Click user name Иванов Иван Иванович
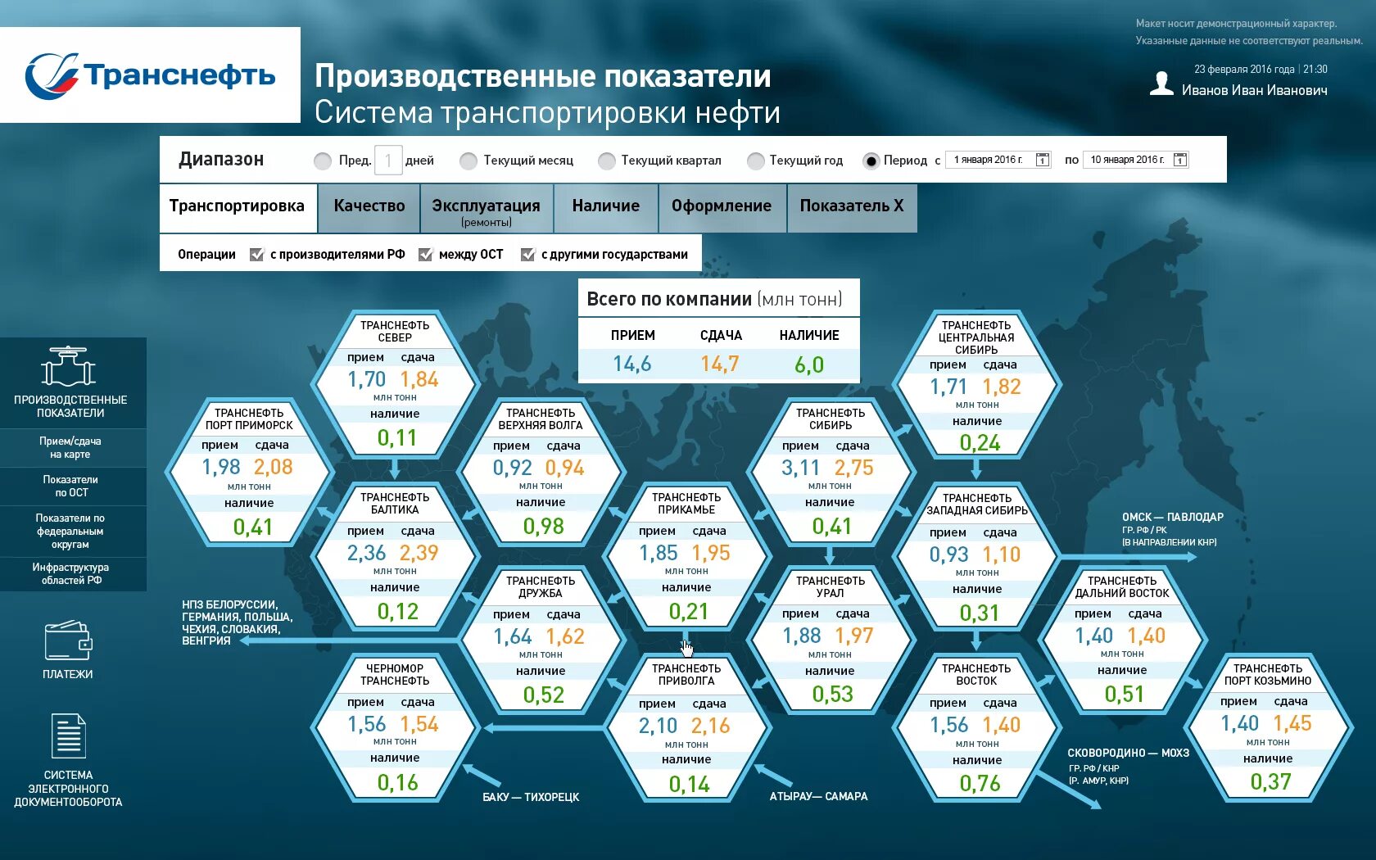The width and height of the screenshot is (1376, 860). pyautogui.click(x=1254, y=90)
